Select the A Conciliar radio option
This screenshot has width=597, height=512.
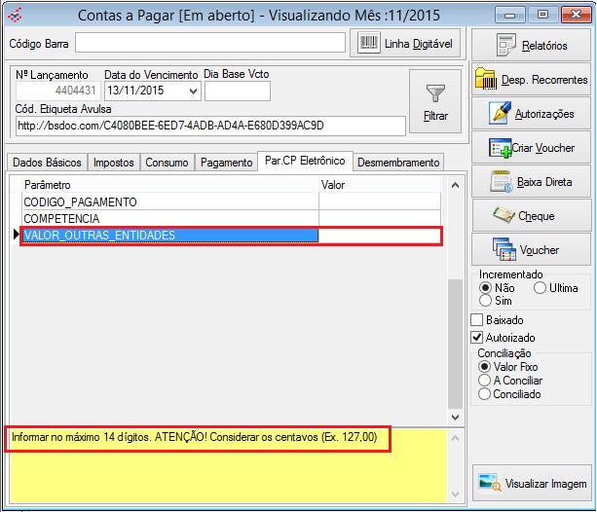486,381
